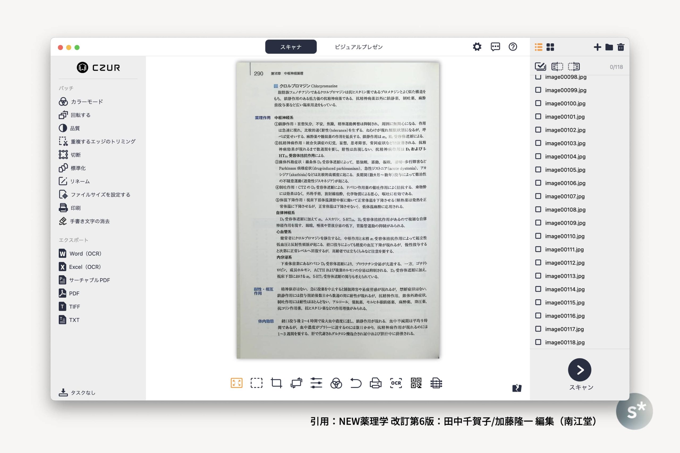Viewport: 680px width, 453px height.
Task: Click the undo arrow icon
Action: click(356, 383)
